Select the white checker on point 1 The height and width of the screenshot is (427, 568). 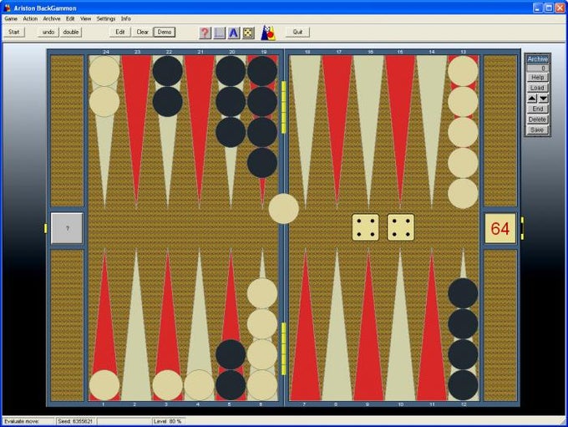click(x=104, y=385)
